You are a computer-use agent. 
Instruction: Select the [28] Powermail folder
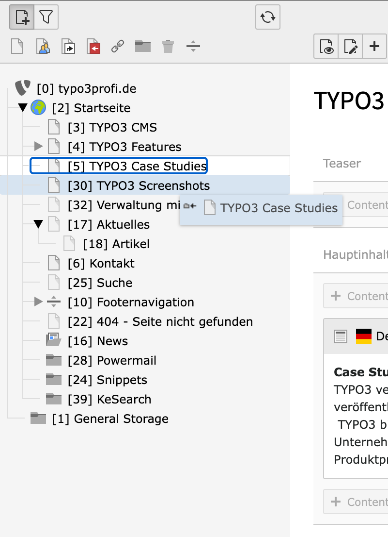tap(112, 361)
